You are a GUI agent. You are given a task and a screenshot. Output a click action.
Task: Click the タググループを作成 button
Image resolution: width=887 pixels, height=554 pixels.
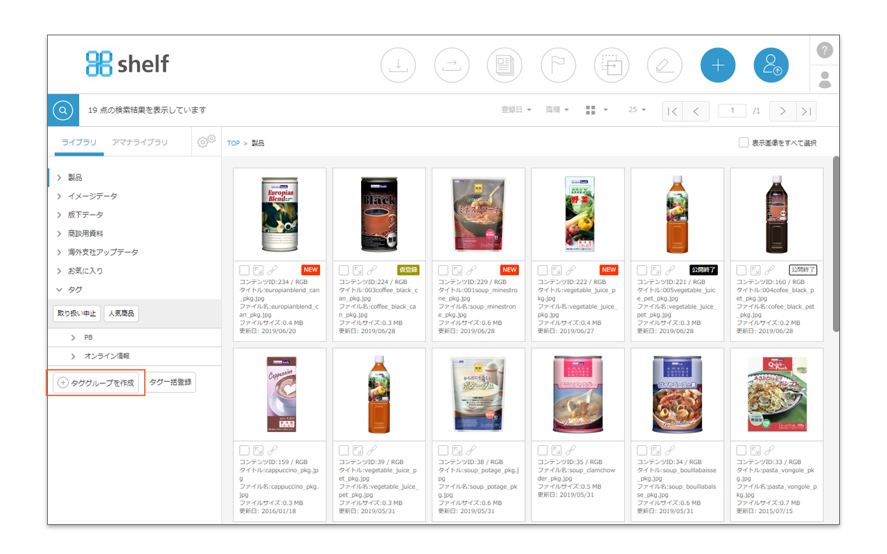[x=96, y=383]
